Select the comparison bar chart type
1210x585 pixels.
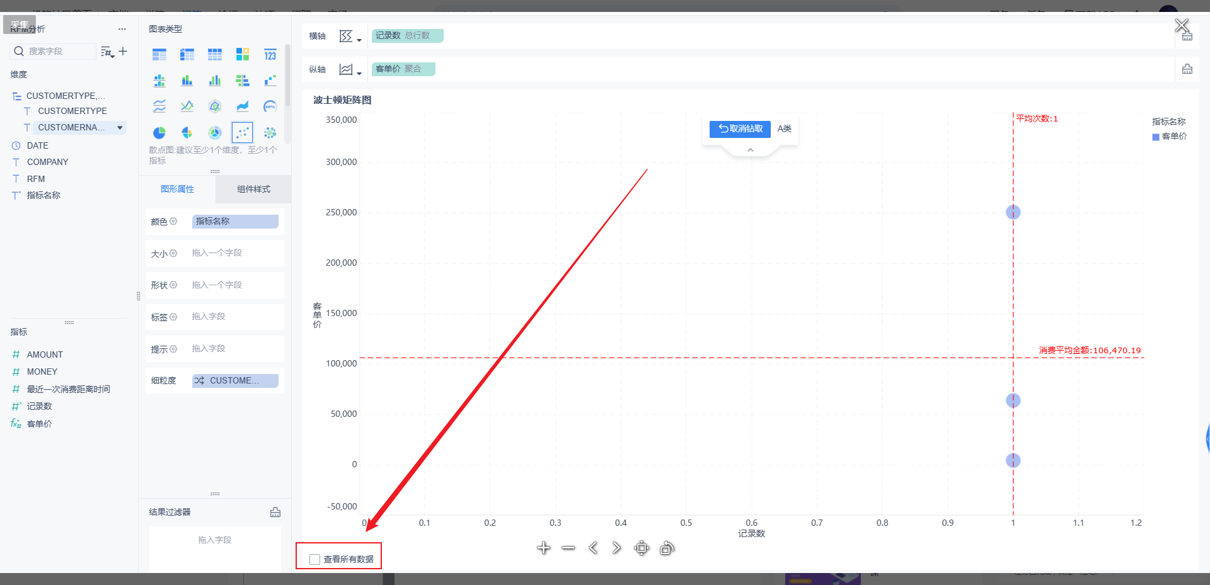pyautogui.click(x=243, y=81)
